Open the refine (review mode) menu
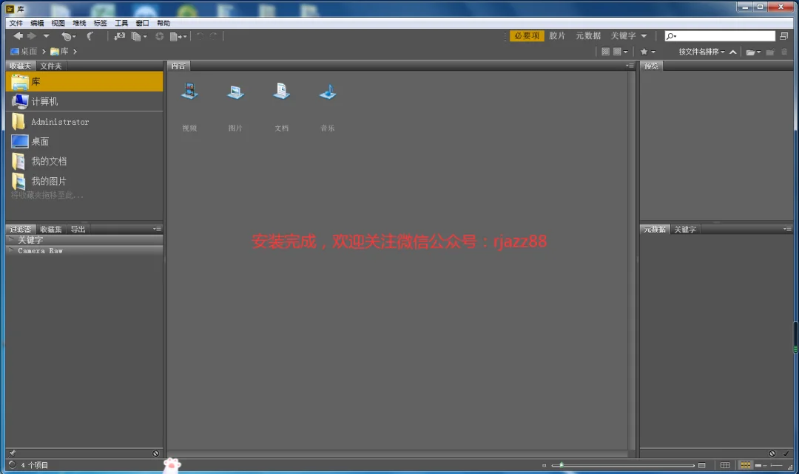This screenshot has height=474, width=799. pyautogui.click(x=139, y=36)
